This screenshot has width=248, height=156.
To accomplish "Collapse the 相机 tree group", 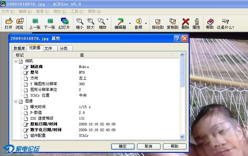I will [16, 61].
